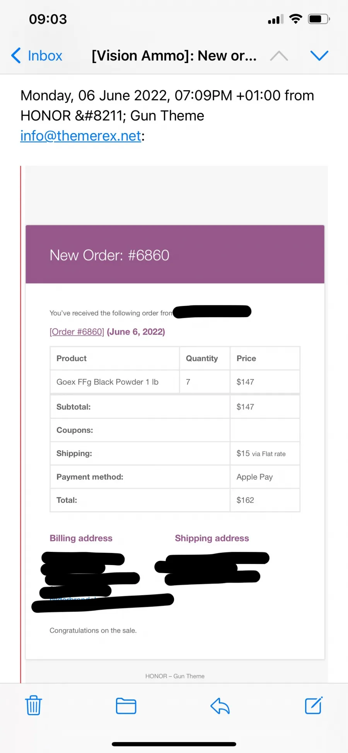Tap the battery status icon
Viewport: 348px width, 753px height.
pyautogui.click(x=319, y=19)
